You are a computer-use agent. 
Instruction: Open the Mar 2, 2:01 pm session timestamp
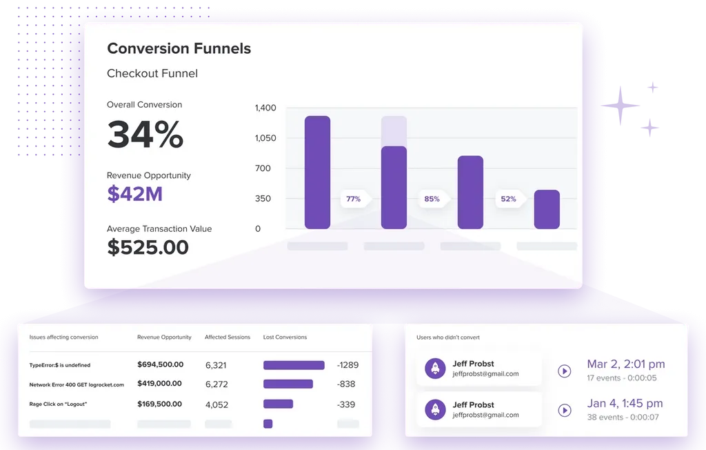tap(625, 364)
